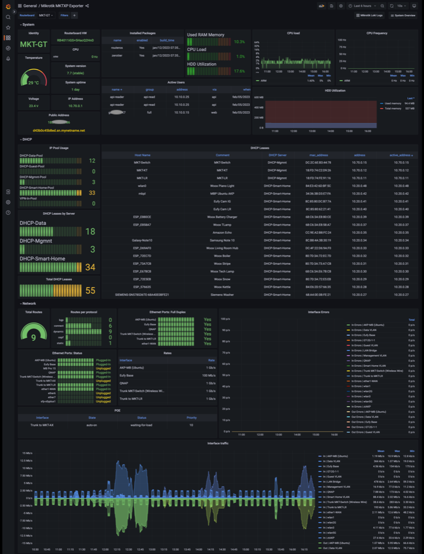This screenshot has height=554, width=424.
Task: Click the Used RAM Memory bar gauge
Action: click(x=209, y=42)
